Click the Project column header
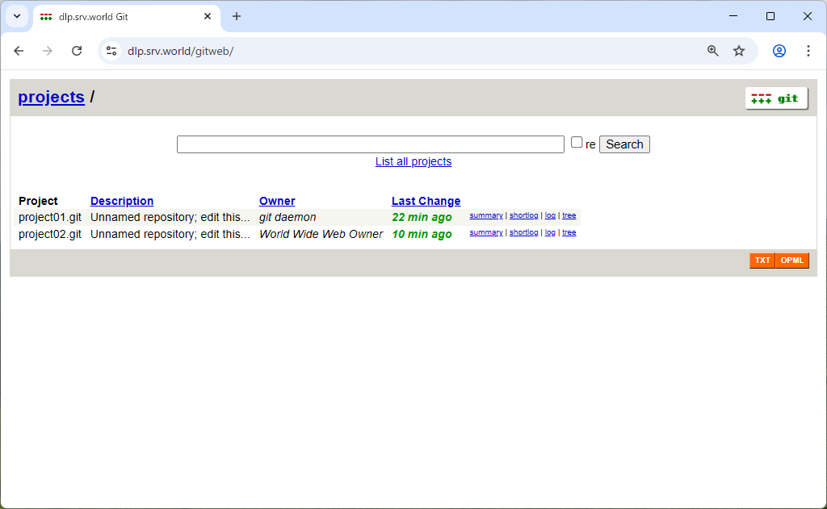 [x=38, y=202]
